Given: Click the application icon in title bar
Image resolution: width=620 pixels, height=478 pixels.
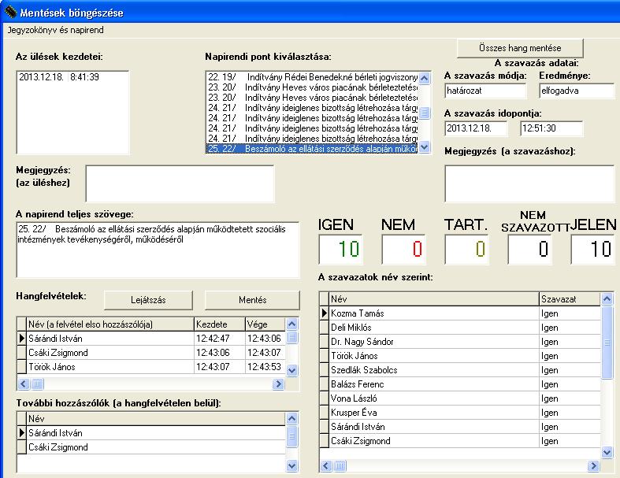Looking at the screenshot, I should pos(11,12).
